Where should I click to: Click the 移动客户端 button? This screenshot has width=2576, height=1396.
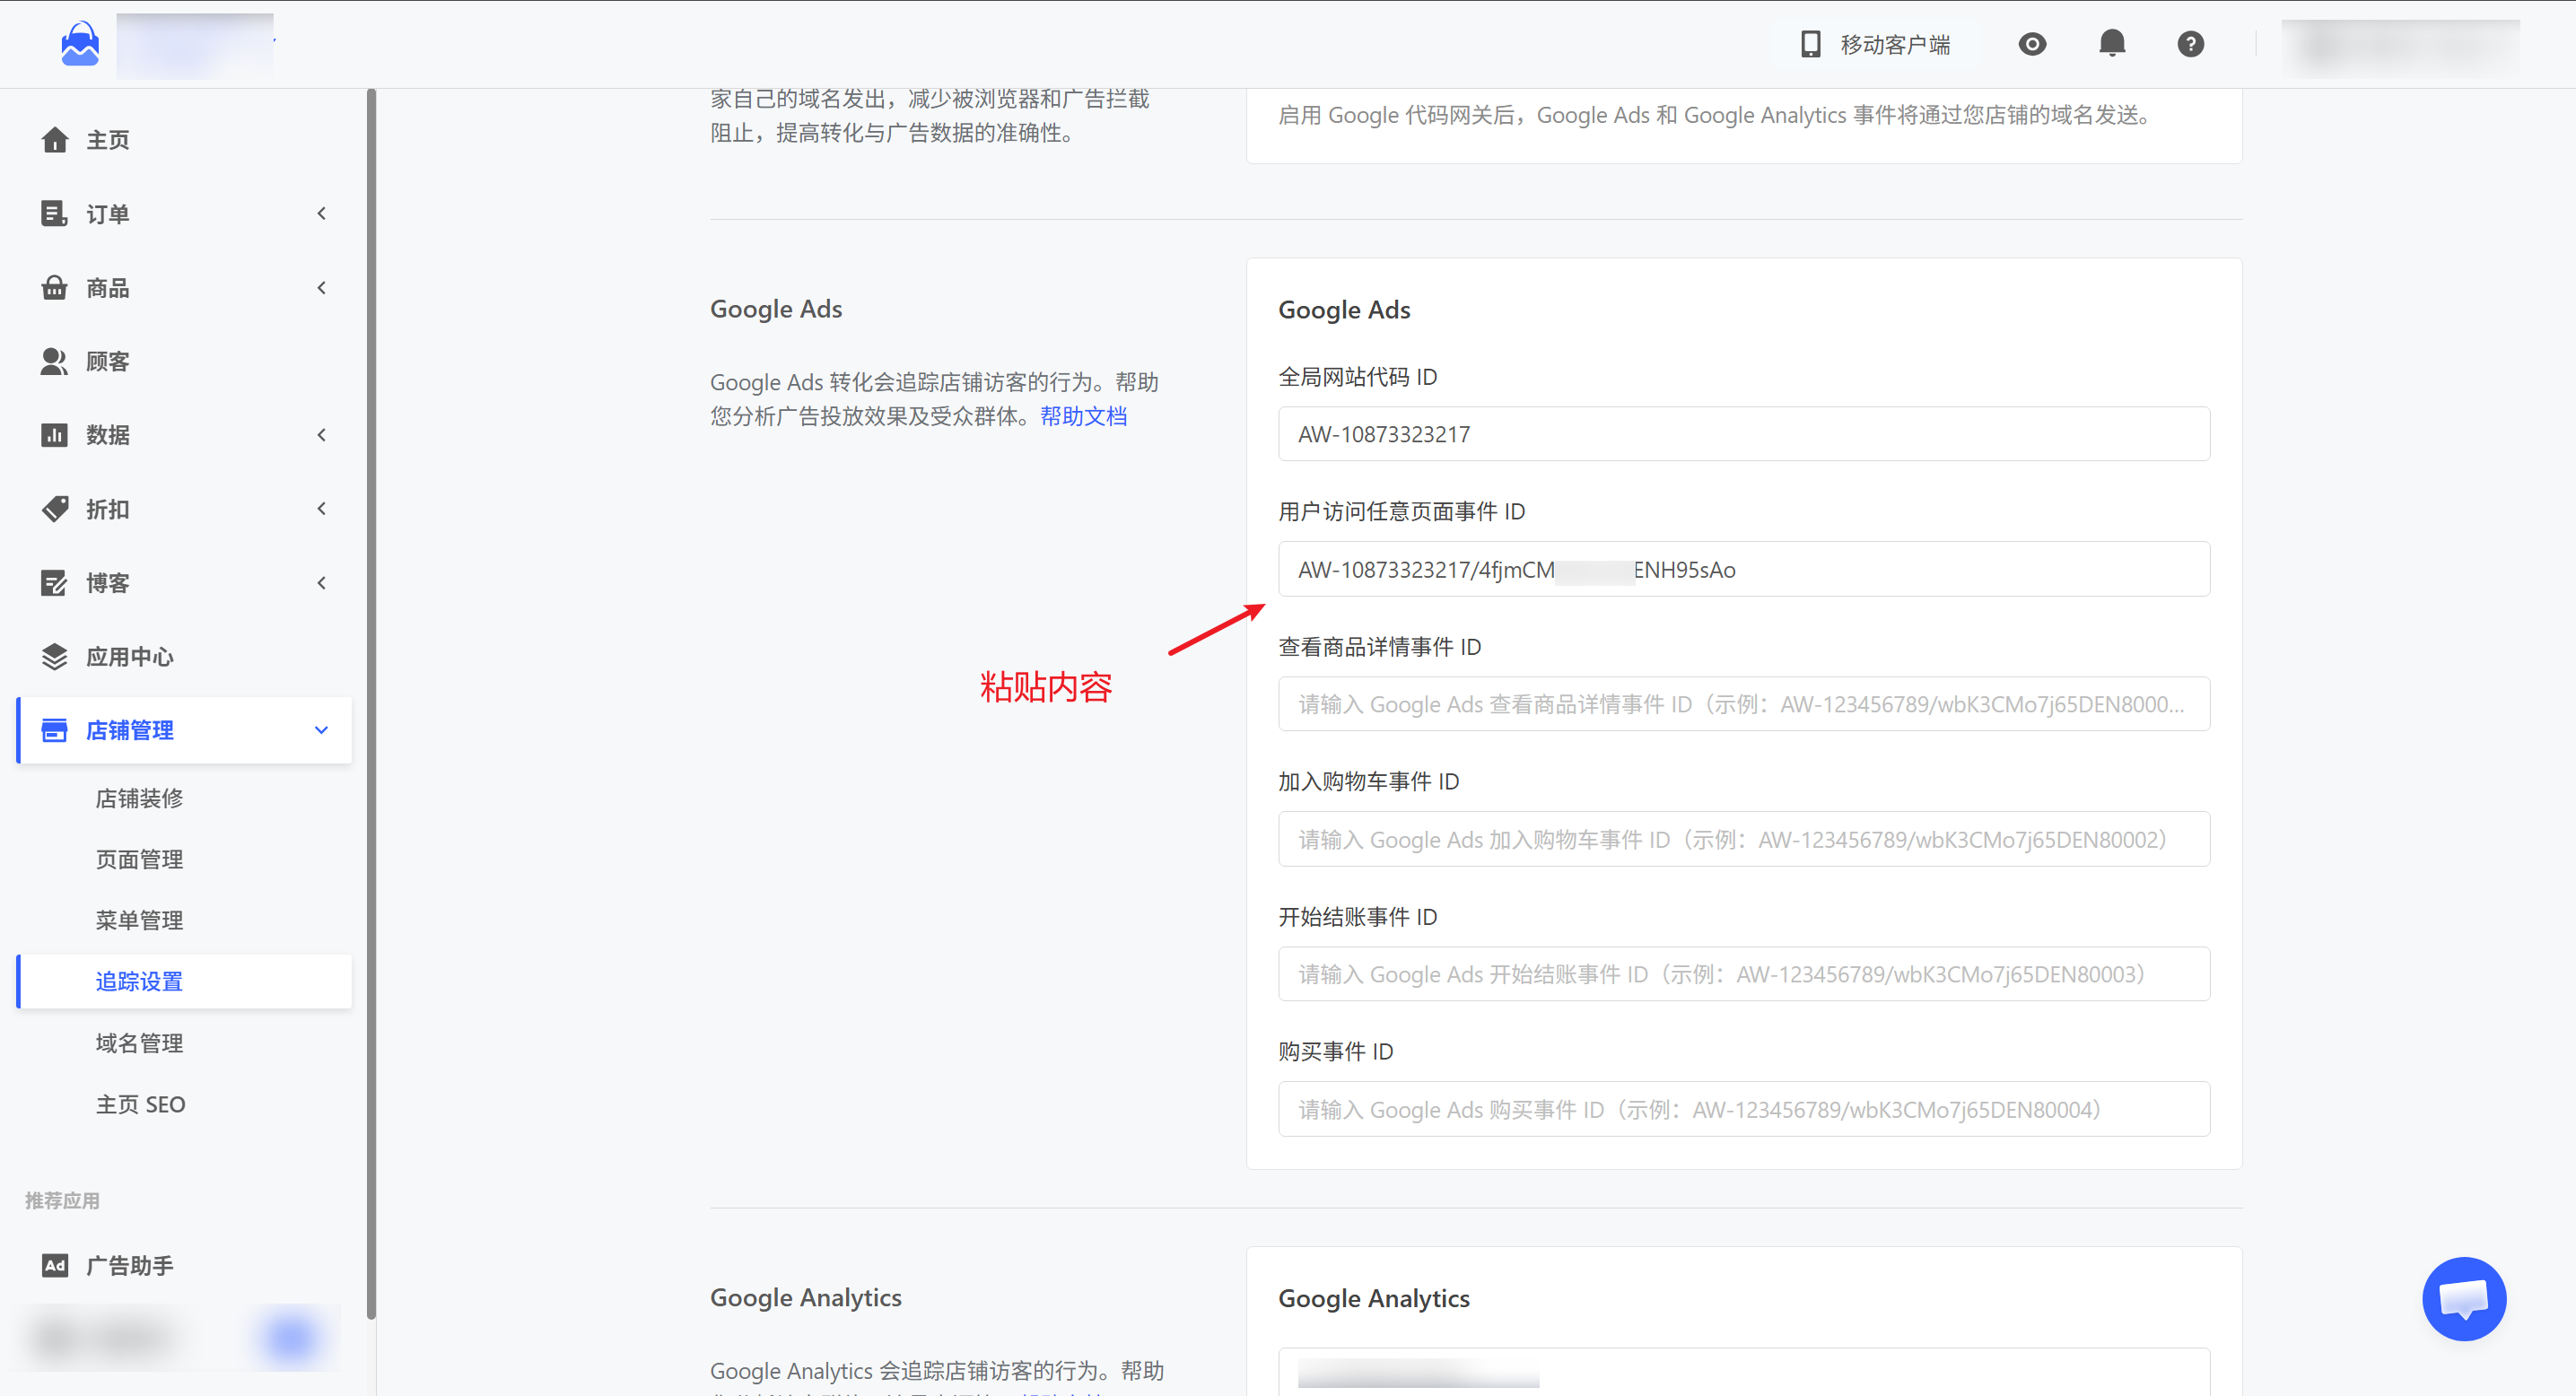[x=1874, y=44]
